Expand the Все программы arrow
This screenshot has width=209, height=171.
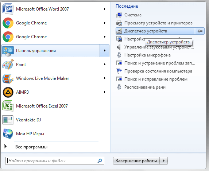click(5, 147)
